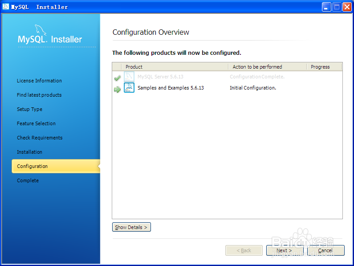Select the highlighted Configuration step
Image resolution: width=354 pixels, height=266 pixels.
[x=56, y=166]
